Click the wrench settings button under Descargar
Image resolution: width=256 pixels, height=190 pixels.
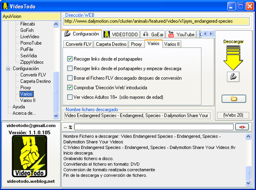click(233, 77)
